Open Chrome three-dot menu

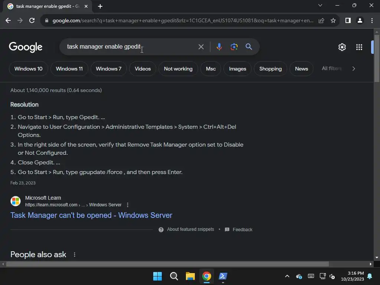pyautogui.click(x=372, y=21)
